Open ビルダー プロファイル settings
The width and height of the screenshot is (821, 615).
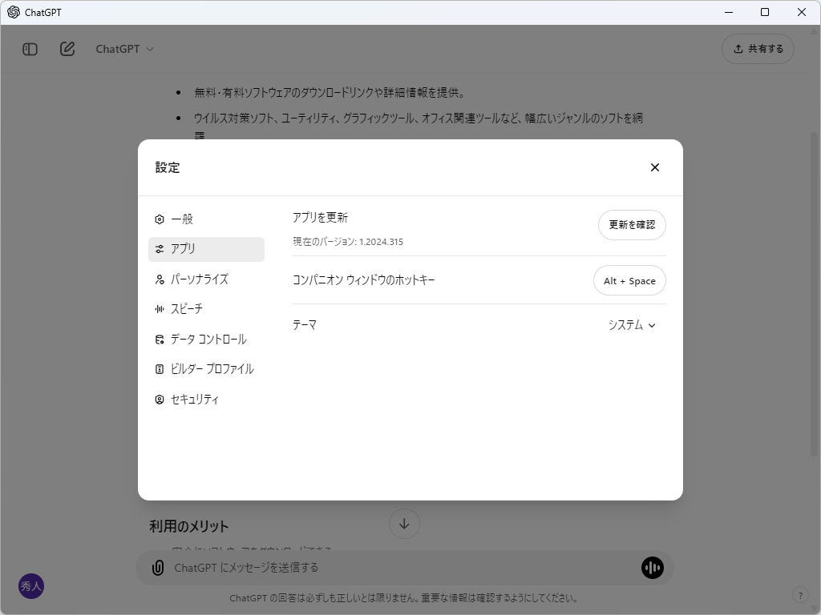(x=212, y=368)
